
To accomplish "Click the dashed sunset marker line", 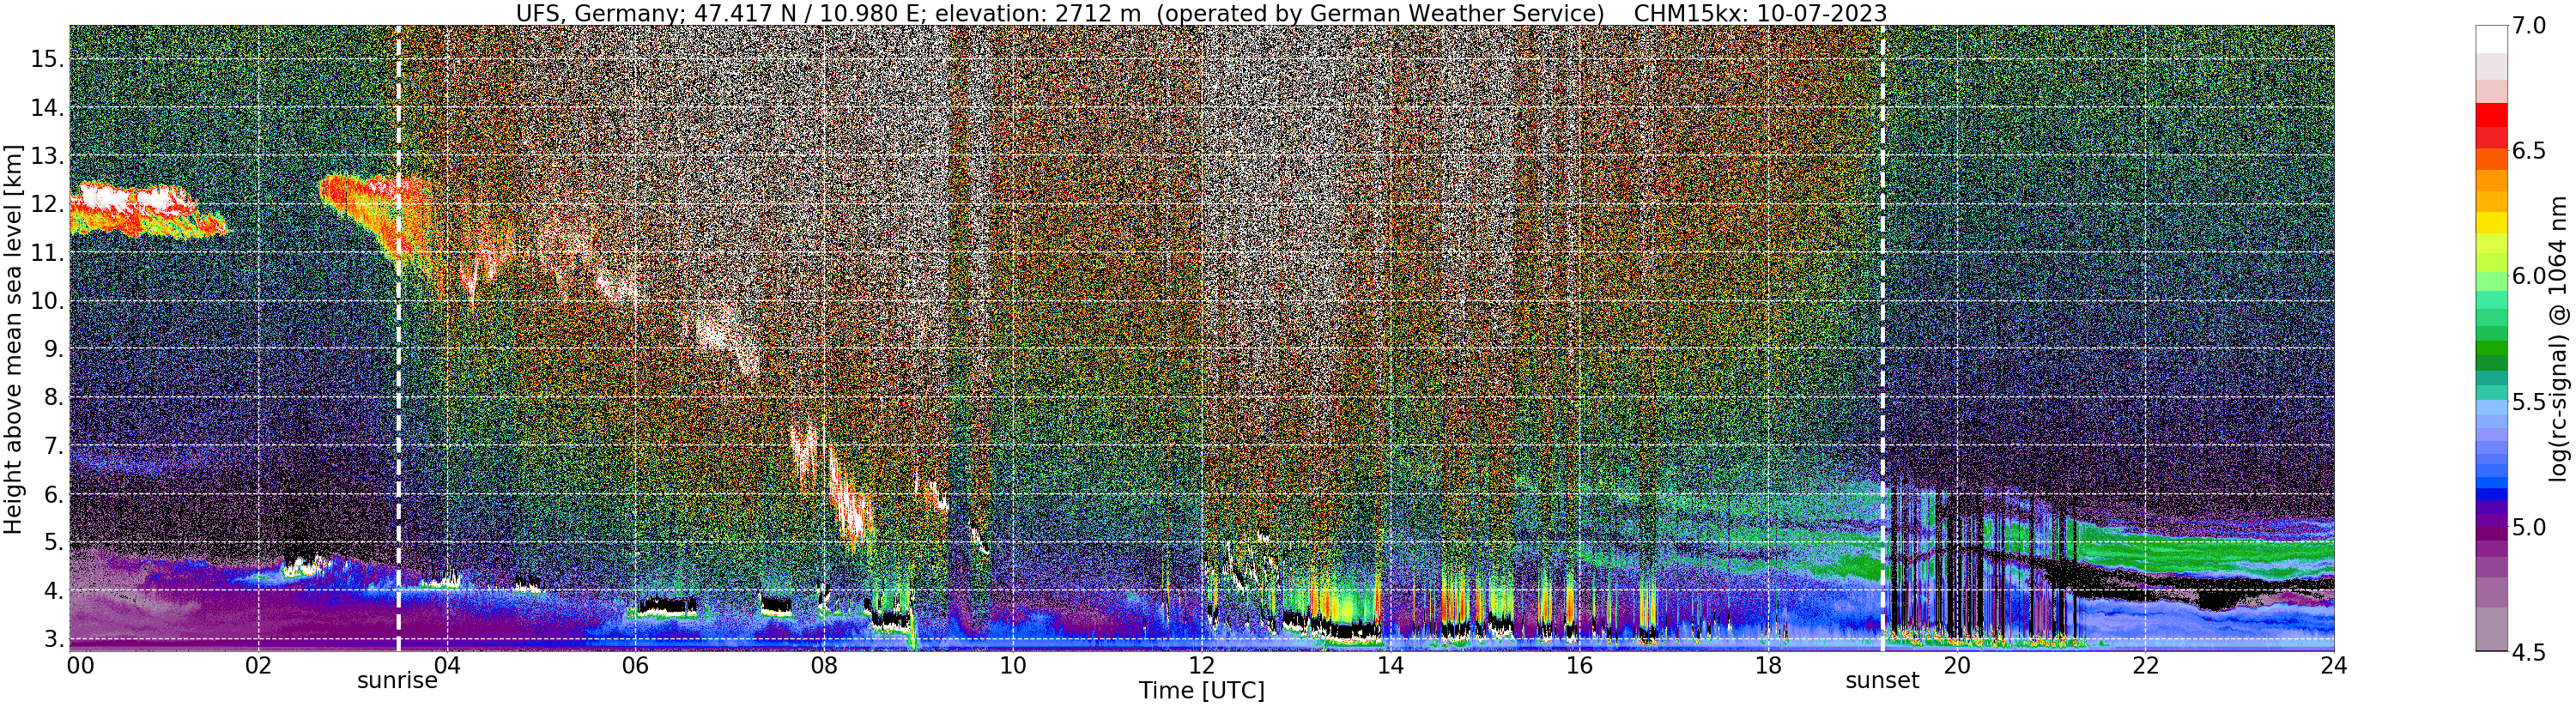I will coord(1882,338).
